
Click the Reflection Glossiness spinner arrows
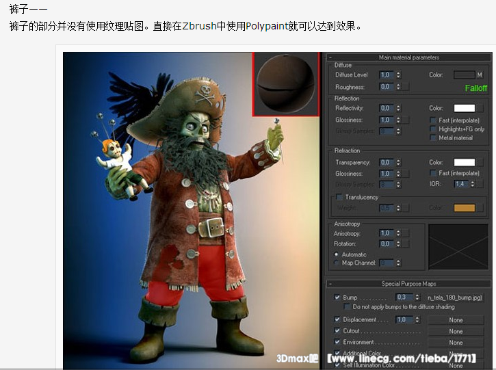tap(398, 120)
